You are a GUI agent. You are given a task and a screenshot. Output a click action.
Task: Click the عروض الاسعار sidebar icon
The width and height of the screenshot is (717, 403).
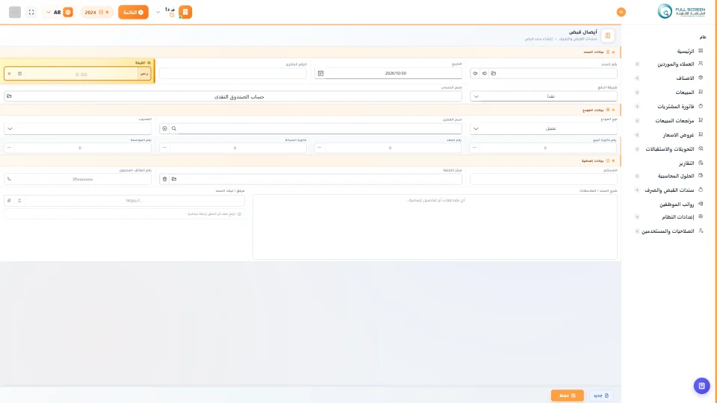pos(701,134)
